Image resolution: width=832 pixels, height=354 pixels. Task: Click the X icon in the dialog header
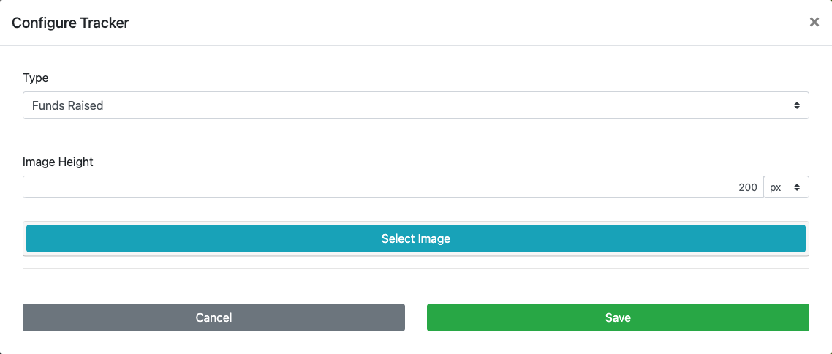tap(814, 23)
